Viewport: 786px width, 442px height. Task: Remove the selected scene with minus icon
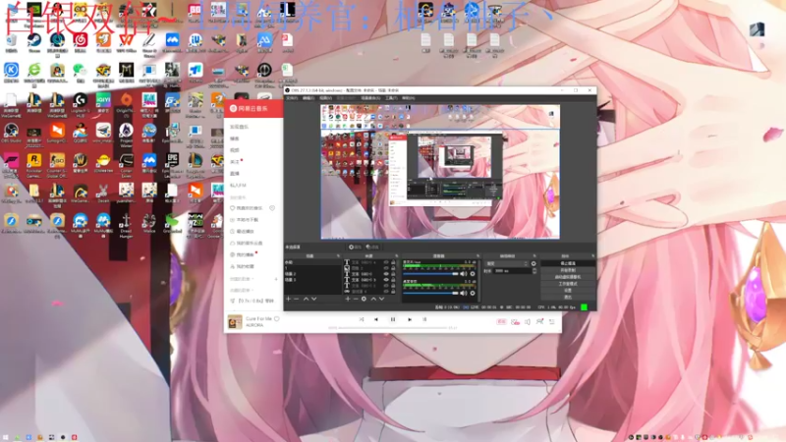(297, 299)
